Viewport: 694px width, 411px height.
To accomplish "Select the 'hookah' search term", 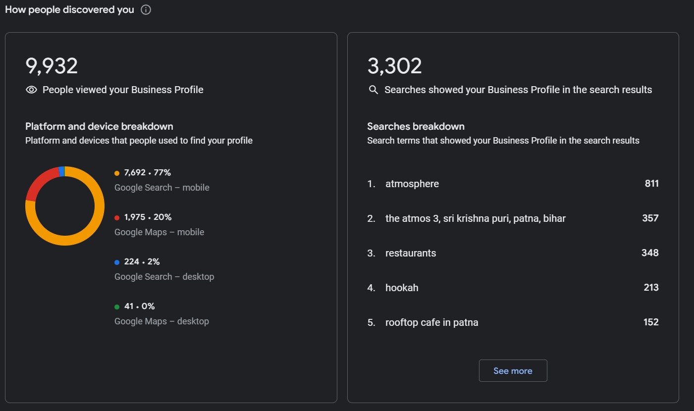I will click(x=402, y=288).
